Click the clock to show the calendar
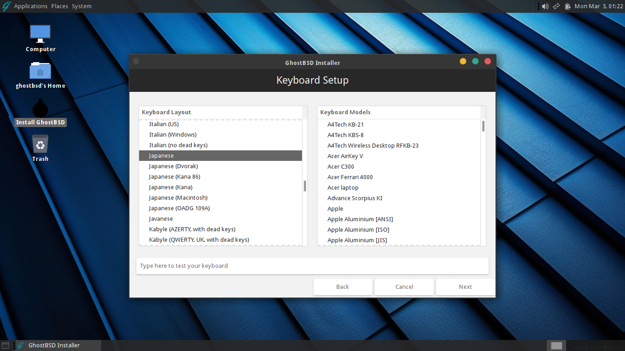Image resolution: width=625 pixels, height=351 pixels. tap(598, 6)
